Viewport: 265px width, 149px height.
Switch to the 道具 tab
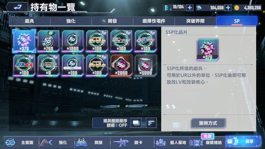click(x=30, y=21)
